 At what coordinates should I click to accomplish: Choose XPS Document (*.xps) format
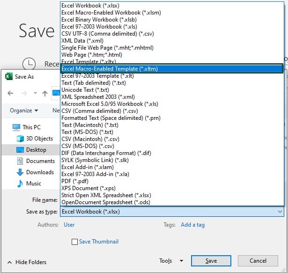coord(172,188)
